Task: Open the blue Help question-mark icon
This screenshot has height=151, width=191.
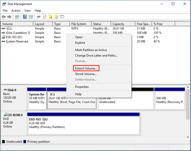Action: click(x=25, y=17)
